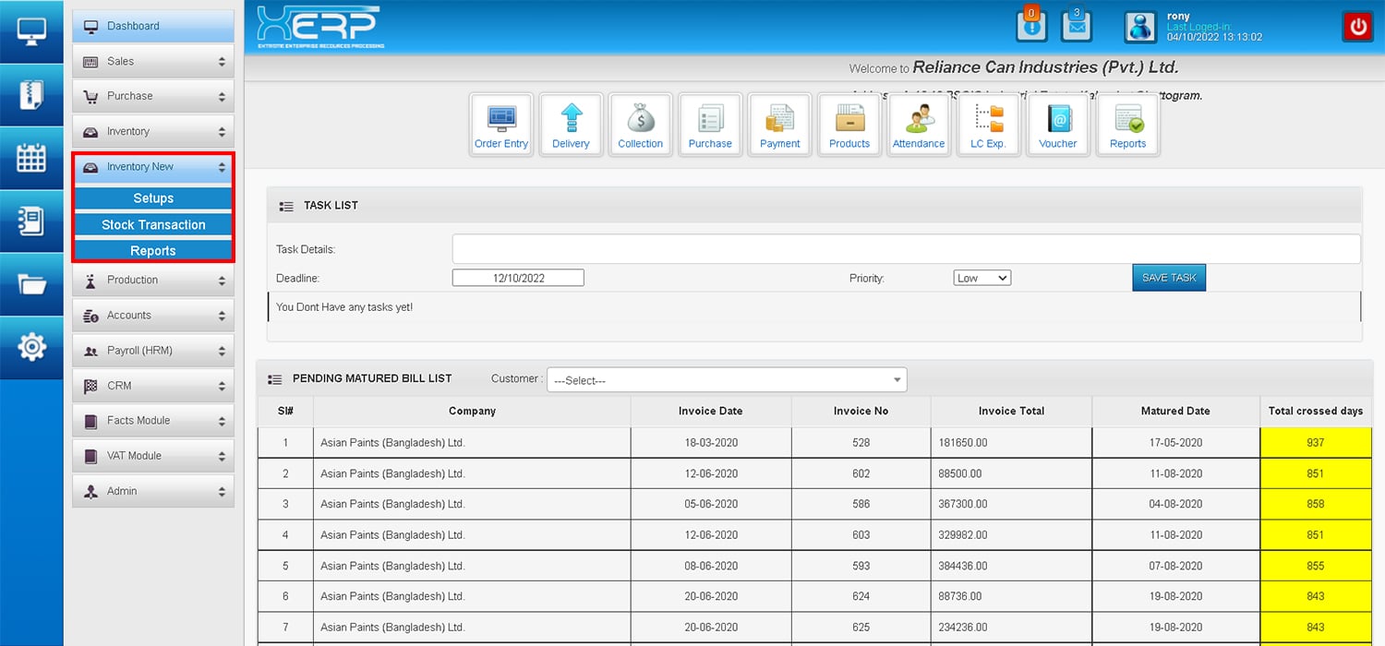This screenshot has width=1385, height=646.
Task: Open Setups submenu under Inventory New
Action: click(153, 198)
